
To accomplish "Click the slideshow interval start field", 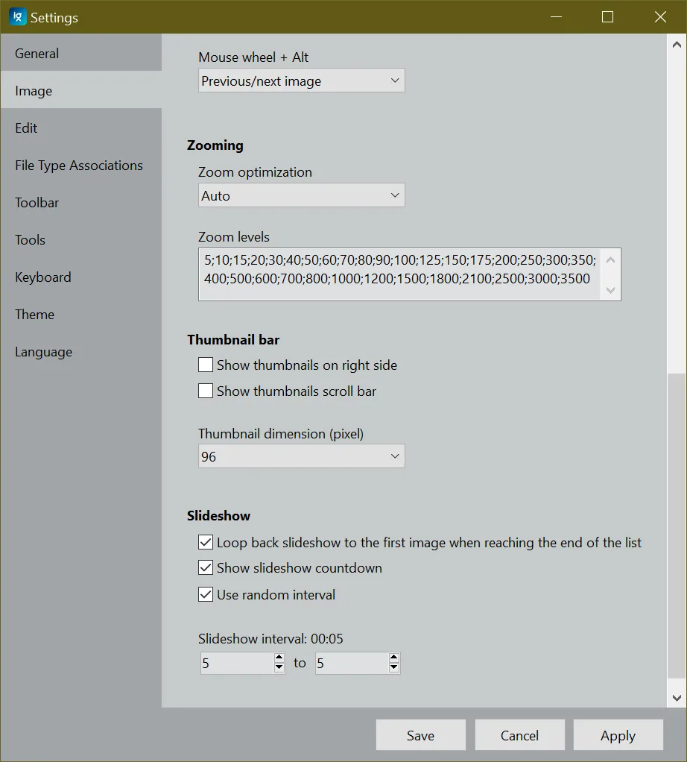I will point(238,664).
